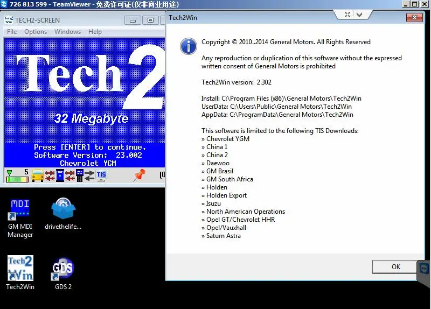Click '» China 1' list entry
Image resolution: width=431 pixels, height=309 pixels.
[x=214, y=146]
